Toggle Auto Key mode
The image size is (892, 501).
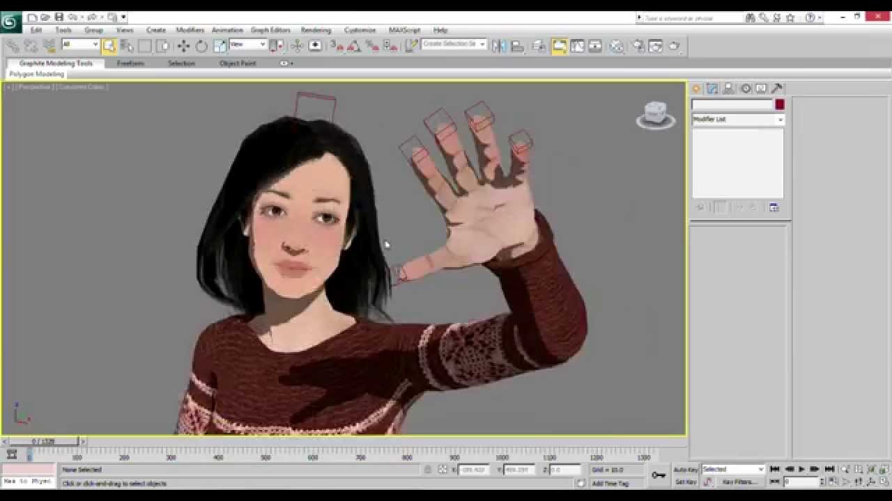click(x=686, y=470)
